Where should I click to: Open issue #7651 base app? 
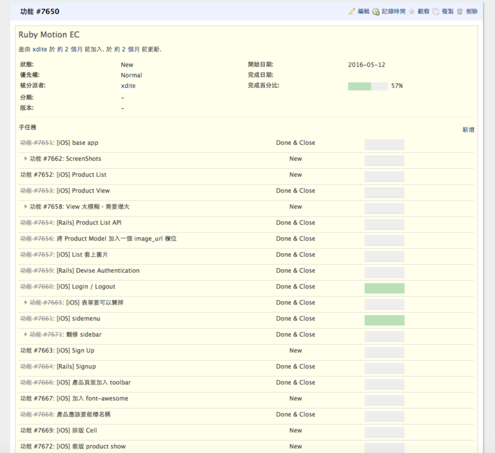[37, 143]
